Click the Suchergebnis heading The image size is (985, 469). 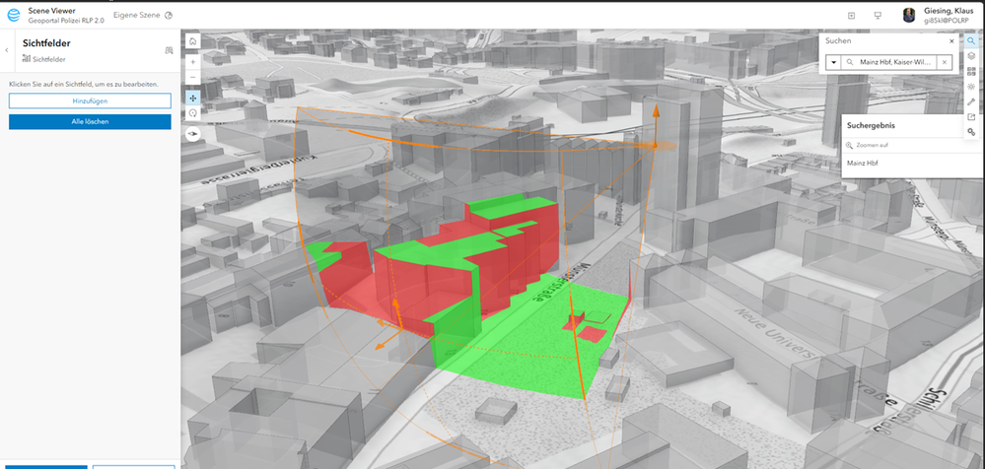coord(871,125)
